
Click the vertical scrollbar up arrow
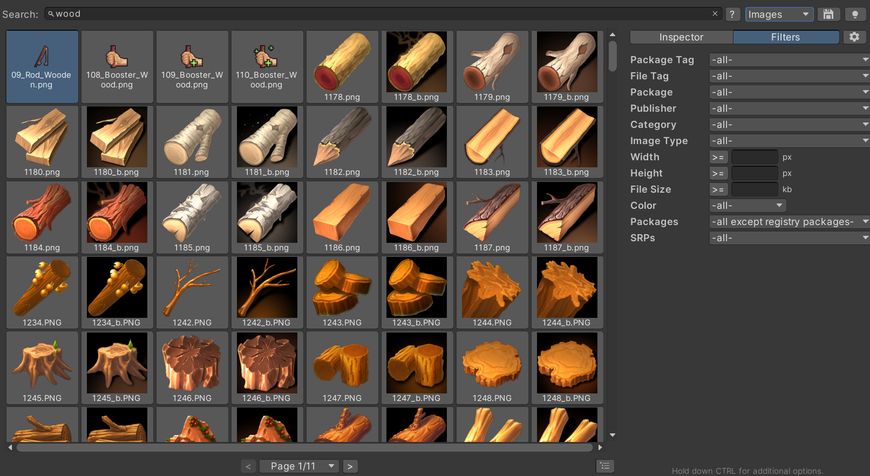[x=613, y=35]
